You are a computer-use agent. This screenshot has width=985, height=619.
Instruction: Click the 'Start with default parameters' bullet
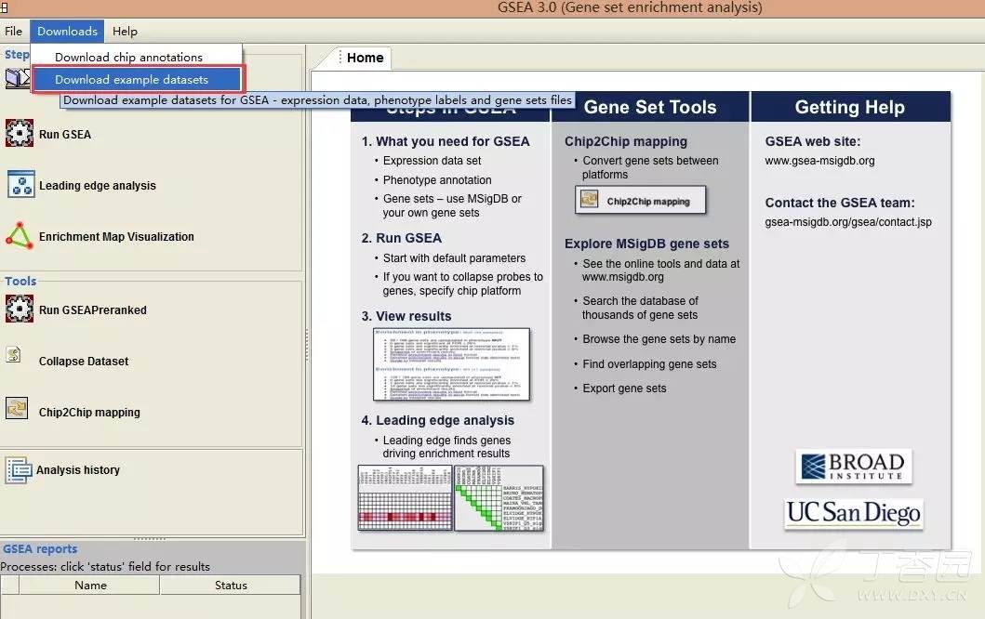454,258
